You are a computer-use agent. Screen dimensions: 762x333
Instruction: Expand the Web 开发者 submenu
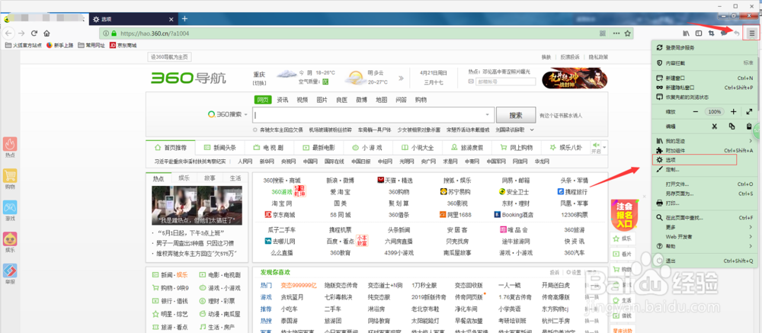pyautogui.click(x=705, y=237)
